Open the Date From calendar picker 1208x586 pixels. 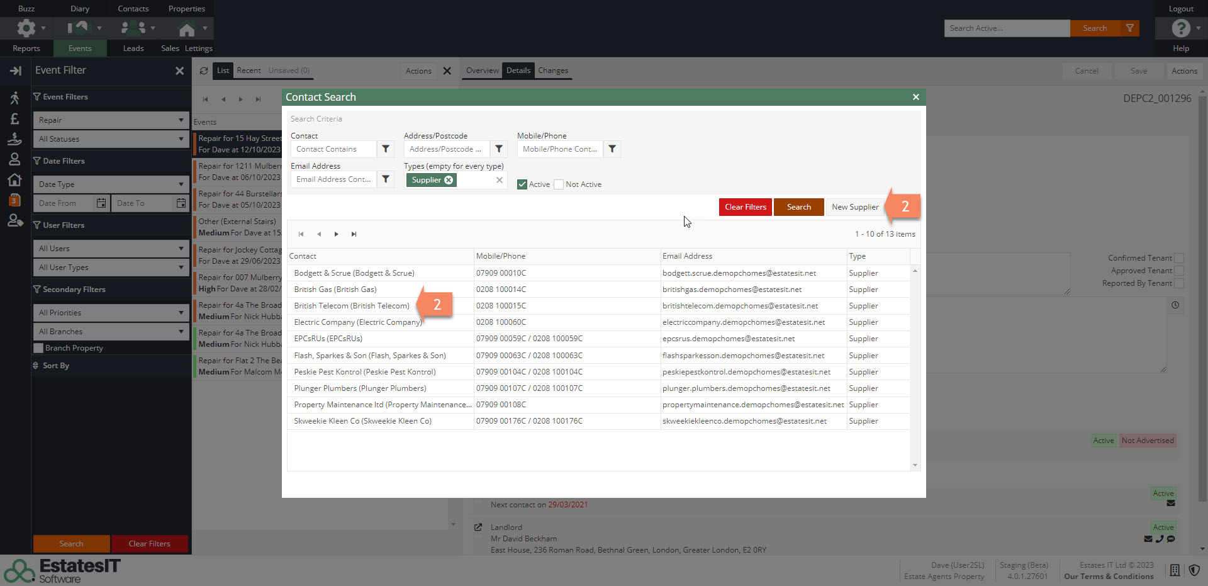click(101, 203)
